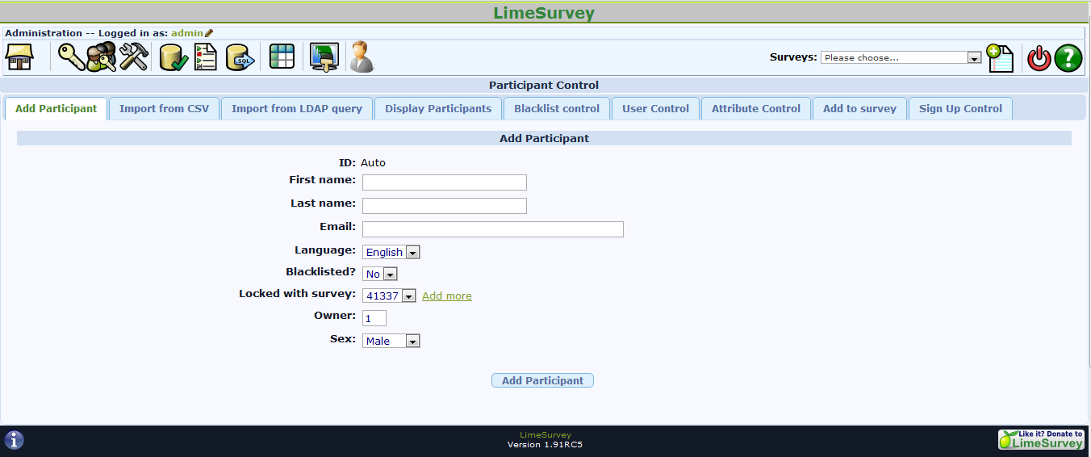Click the red logout power icon

click(x=1039, y=58)
